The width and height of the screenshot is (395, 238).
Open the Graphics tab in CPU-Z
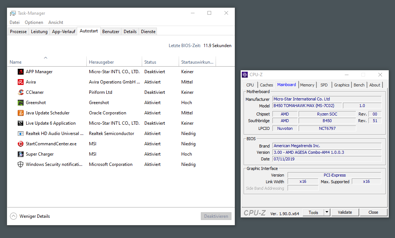[x=341, y=85]
